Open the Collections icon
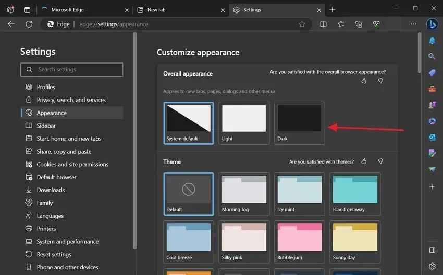The width and height of the screenshot is (443, 275). pos(359,24)
